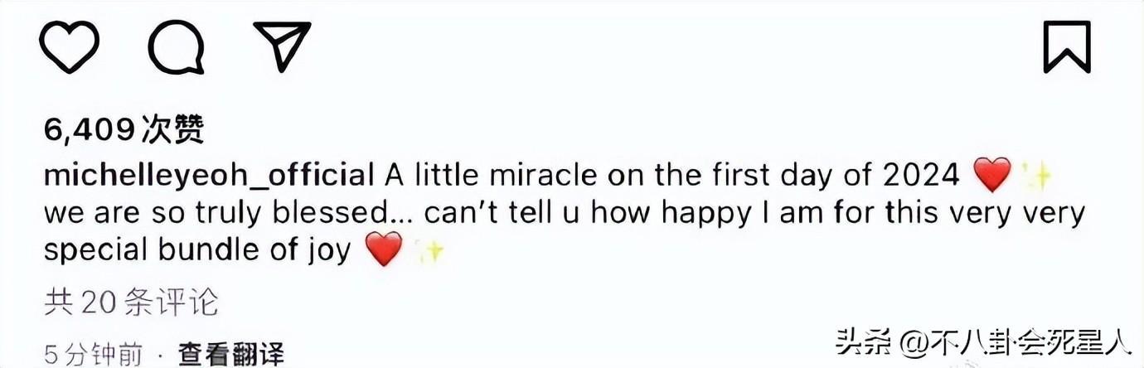Click the sparkles emoji after 2024
The width and height of the screenshot is (1144, 368).
1036,175
